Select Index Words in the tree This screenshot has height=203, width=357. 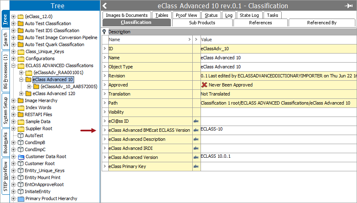[38, 107]
